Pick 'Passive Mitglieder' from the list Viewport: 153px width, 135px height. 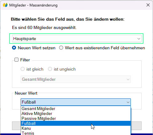click(x=76, y=118)
